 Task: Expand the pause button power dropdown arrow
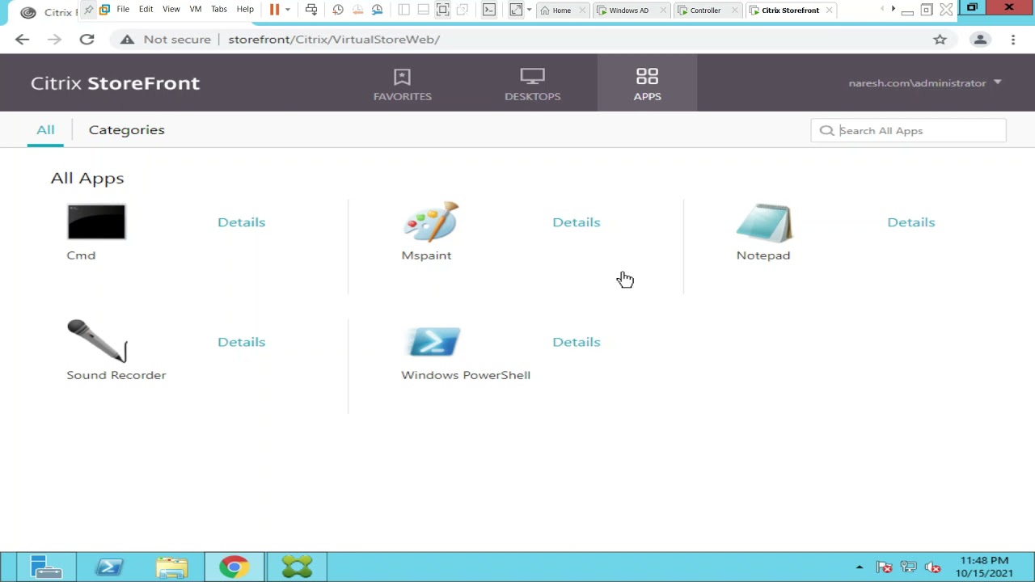coord(287,10)
